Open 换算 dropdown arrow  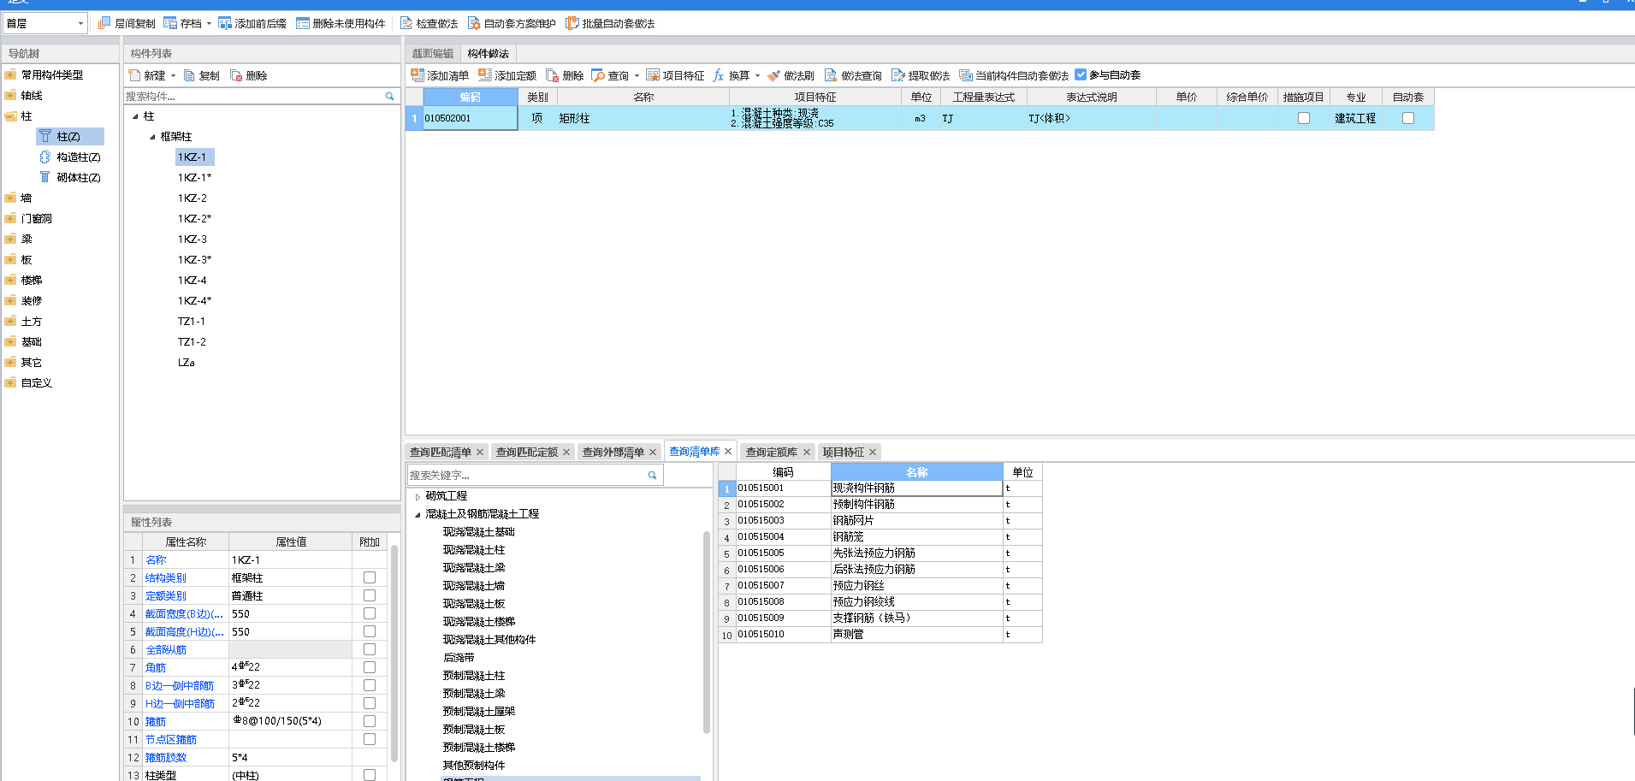(x=757, y=76)
